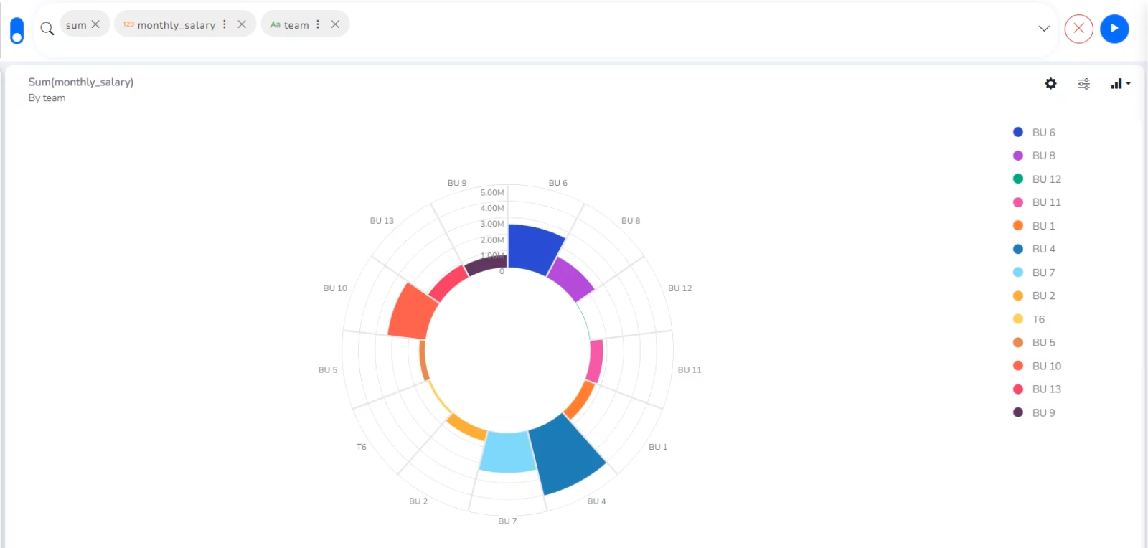Toggle BU 6 series in legend
1148x548 pixels.
pyautogui.click(x=1043, y=133)
